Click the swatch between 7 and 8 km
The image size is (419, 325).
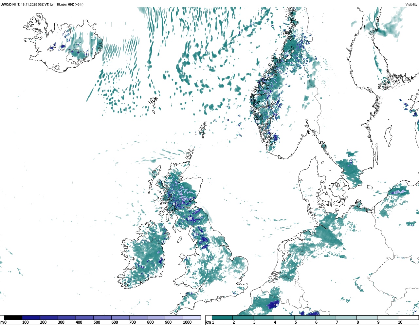pos(346,317)
